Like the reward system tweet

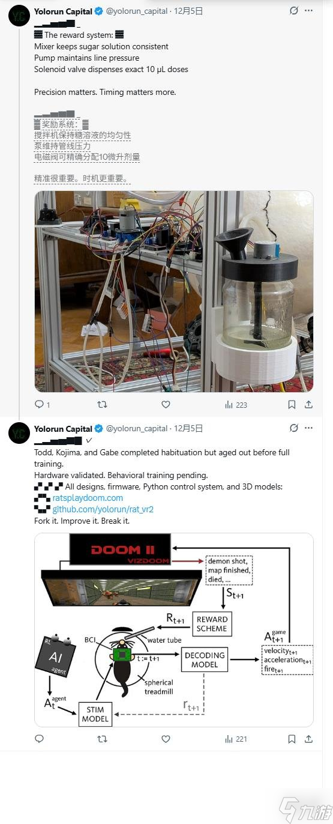pyautogui.click(x=166, y=405)
